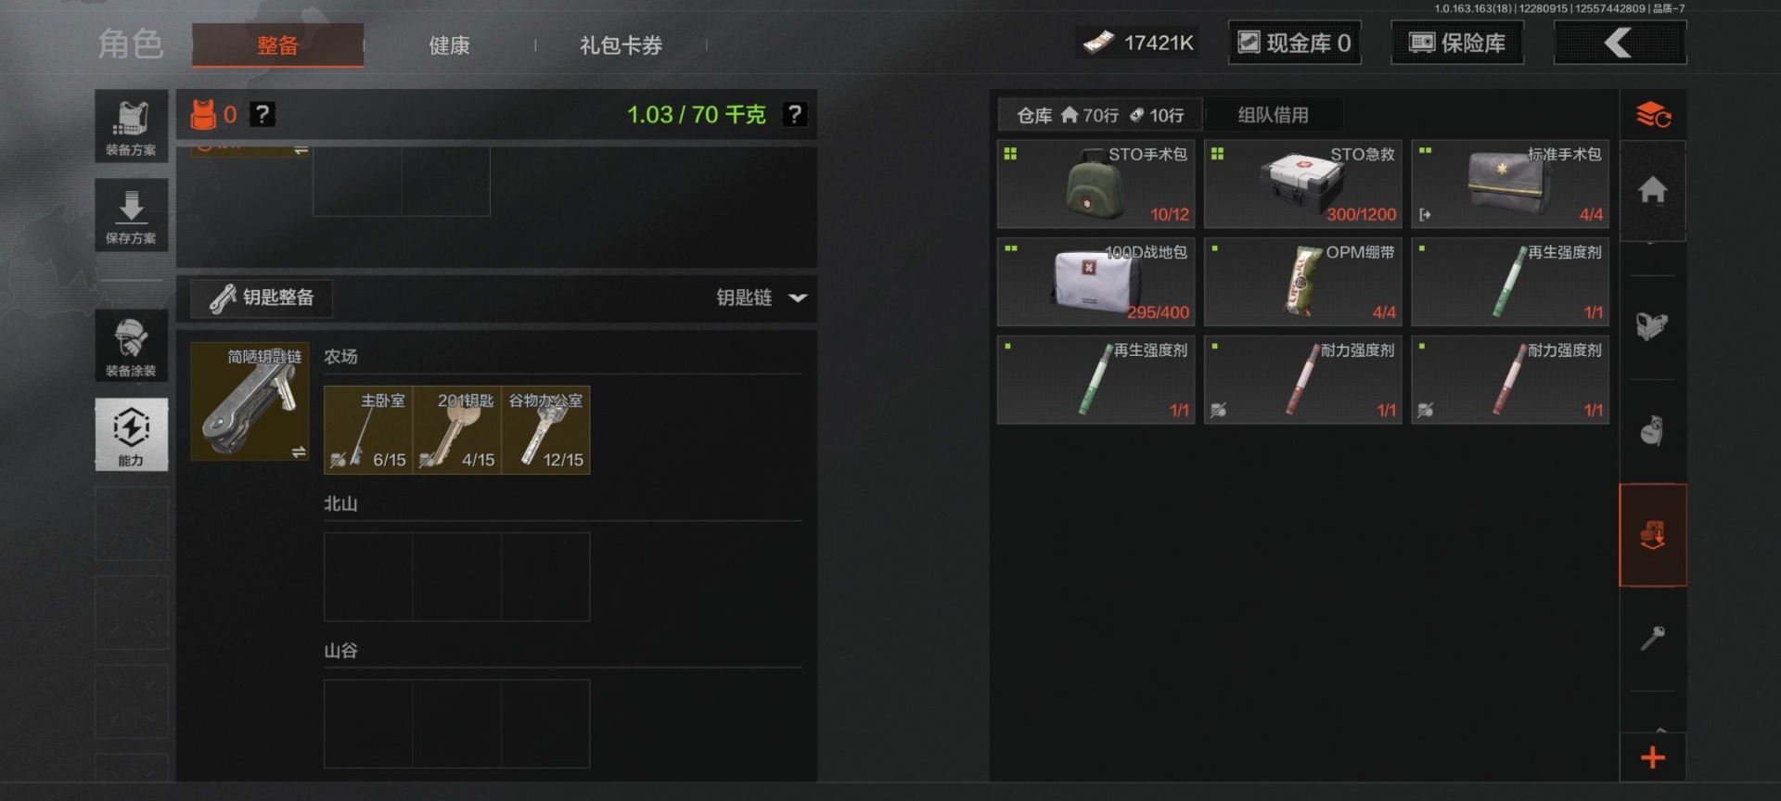Click the back arrow button
Image resolution: width=1781 pixels, height=801 pixels.
pyautogui.click(x=1620, y=43)
